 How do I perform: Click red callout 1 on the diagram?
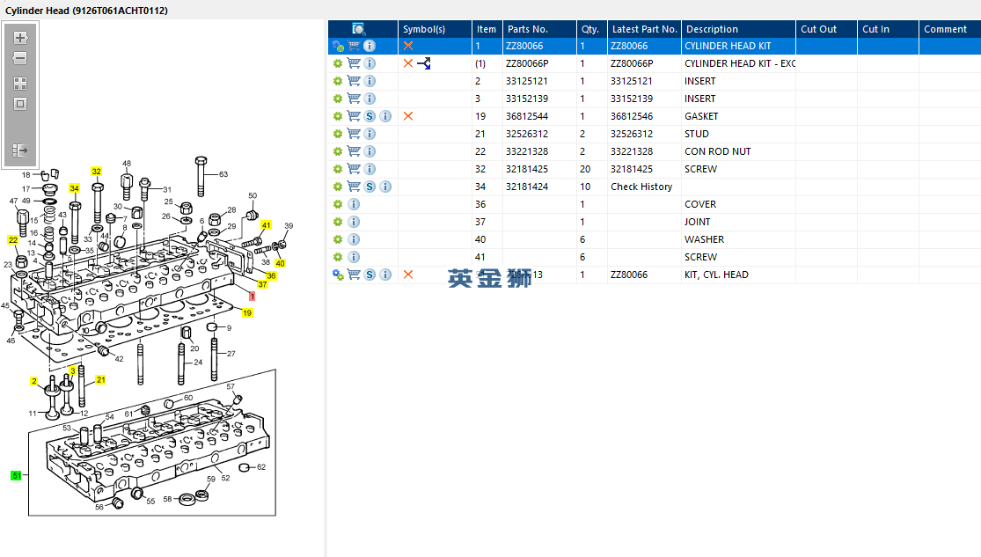(x=252, y=297)
